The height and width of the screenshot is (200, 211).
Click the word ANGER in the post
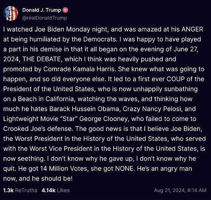(192, 30)
